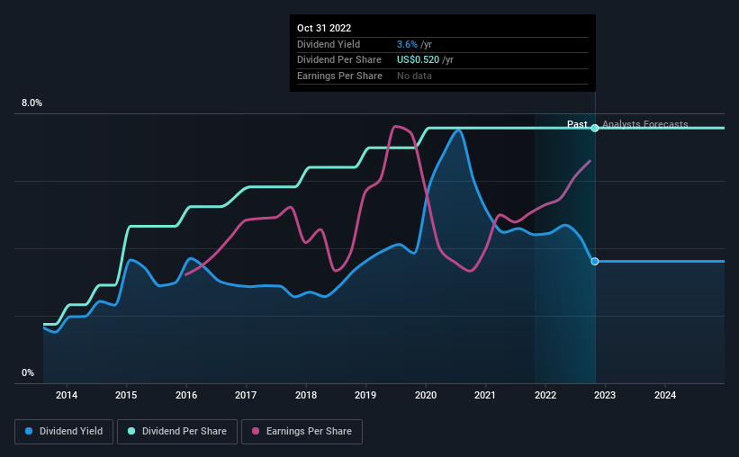
Task: Click the 2022 x-axis year label
Action: click(545, 395)
